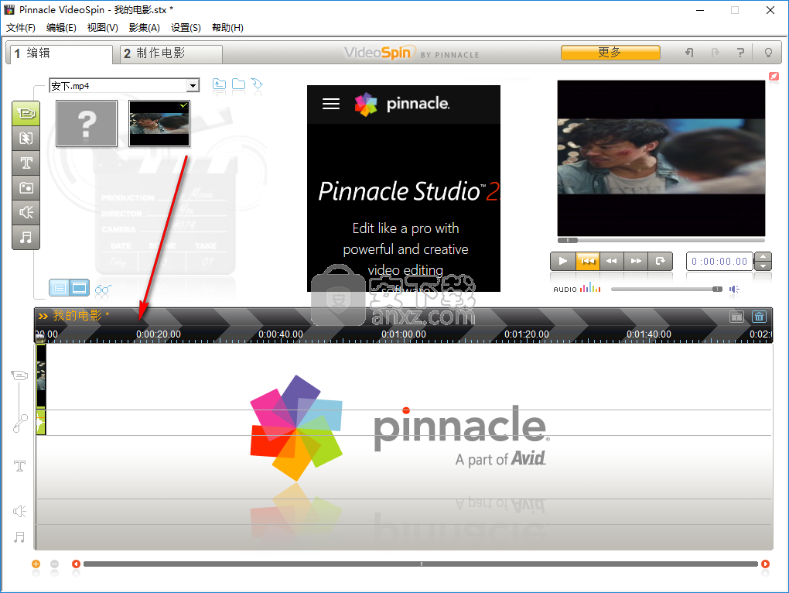Adjust the audio volume slider

pyautogui.click(x=667, y=289)
